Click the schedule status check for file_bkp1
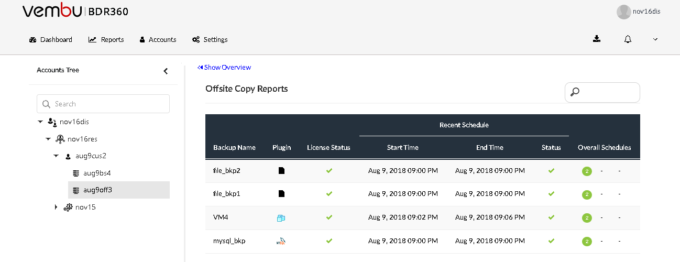The image size is (680, 262). [551, 193]
